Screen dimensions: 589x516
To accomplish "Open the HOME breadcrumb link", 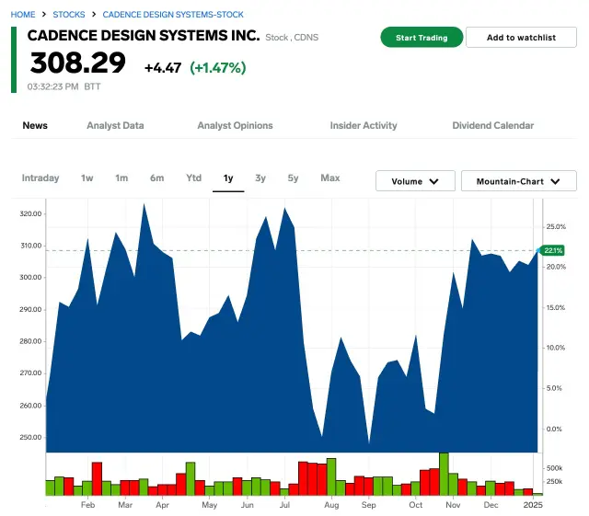I will pos(23,15).
